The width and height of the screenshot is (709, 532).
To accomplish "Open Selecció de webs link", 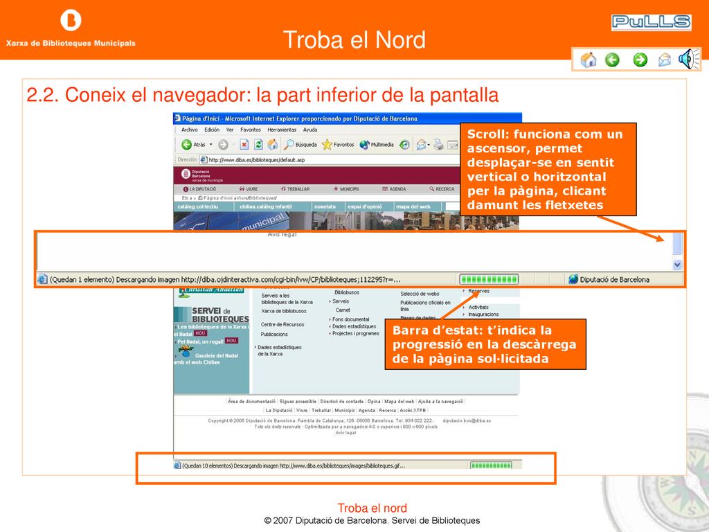I will coord(420,294).
